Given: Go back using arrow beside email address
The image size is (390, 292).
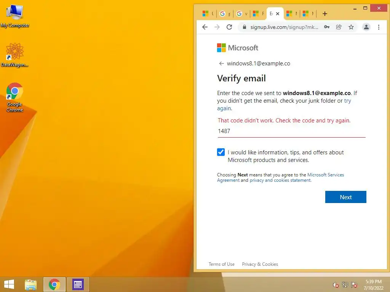Looking at the screenshot, I should [x=221, y=63].
